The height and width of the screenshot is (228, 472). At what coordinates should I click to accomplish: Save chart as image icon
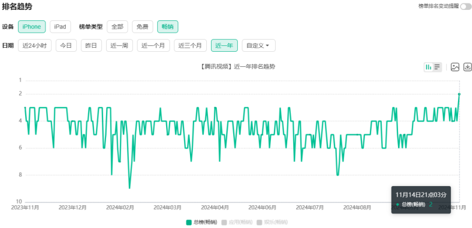point(455,67)
